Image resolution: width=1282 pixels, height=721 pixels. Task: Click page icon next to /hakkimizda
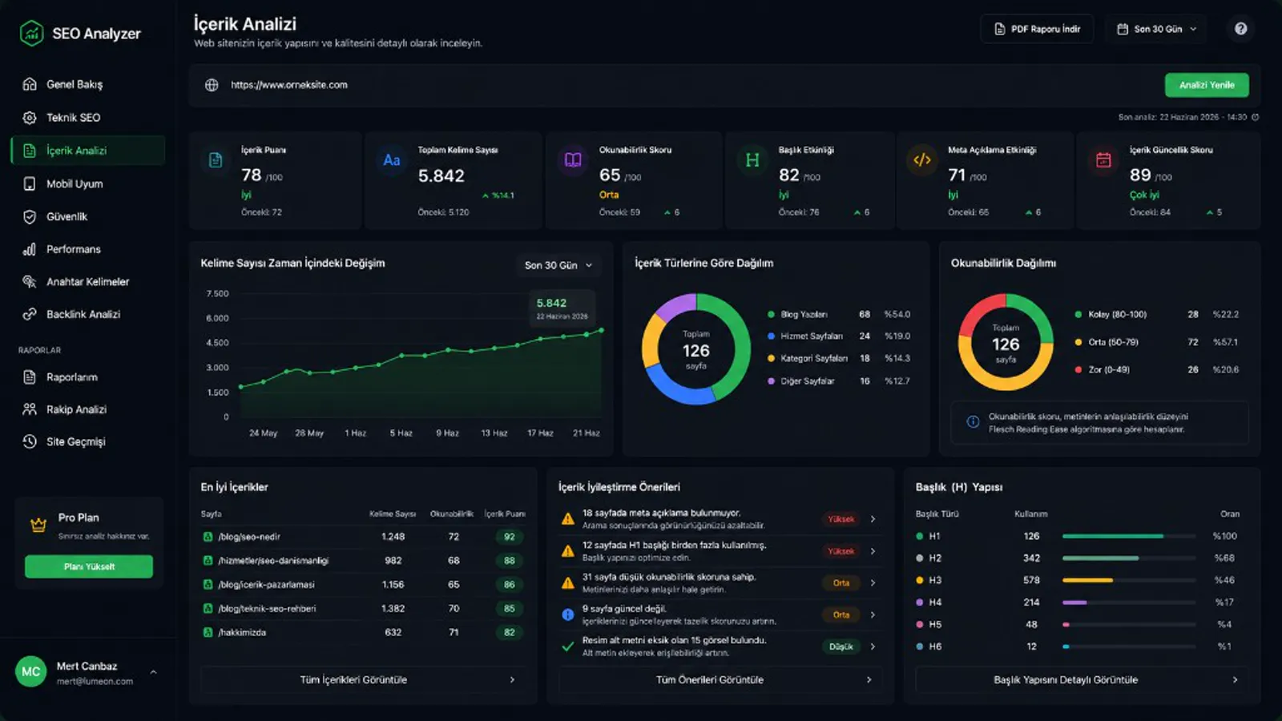208,633
